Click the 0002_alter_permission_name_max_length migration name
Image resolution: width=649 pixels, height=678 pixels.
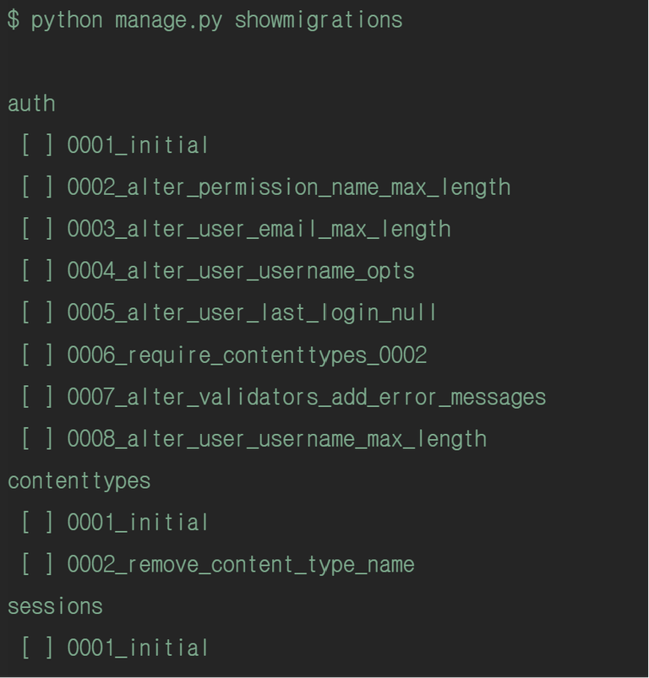pyautogui.click(x=289, y=187)
